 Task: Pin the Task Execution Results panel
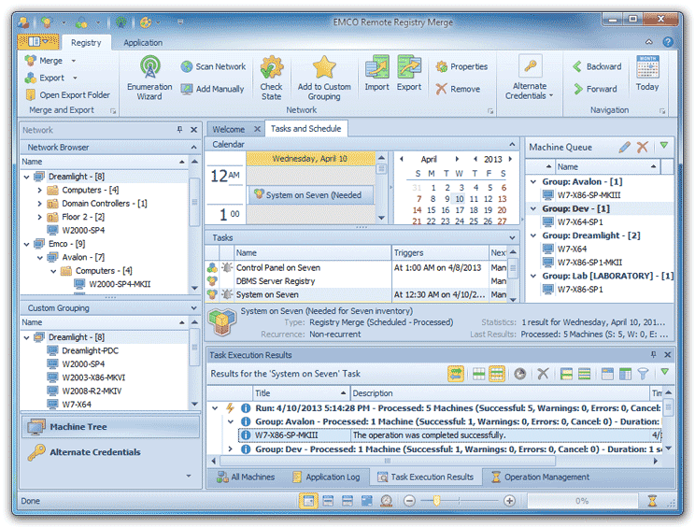coord(653,354)
